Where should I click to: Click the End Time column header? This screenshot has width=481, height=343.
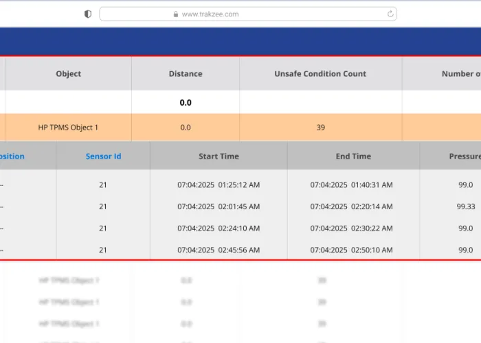click(353, 156)
